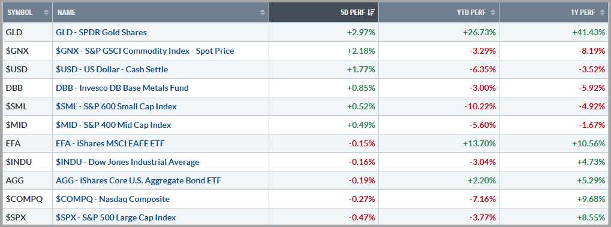Select the GLD symbol cell

(28, 32)
